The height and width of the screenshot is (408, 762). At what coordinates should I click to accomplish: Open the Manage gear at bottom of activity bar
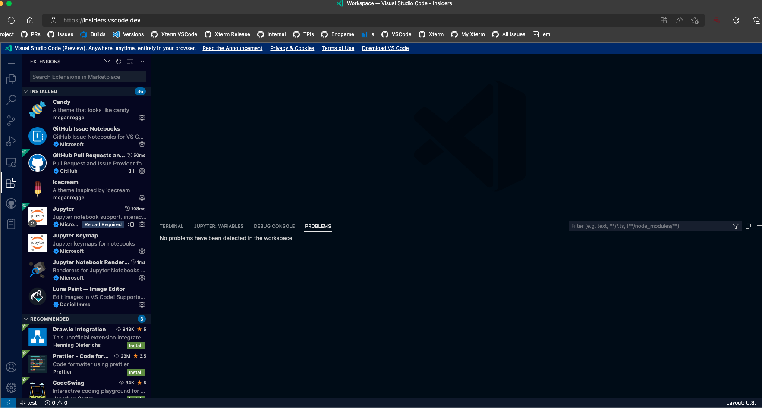(x=11, y=387)
